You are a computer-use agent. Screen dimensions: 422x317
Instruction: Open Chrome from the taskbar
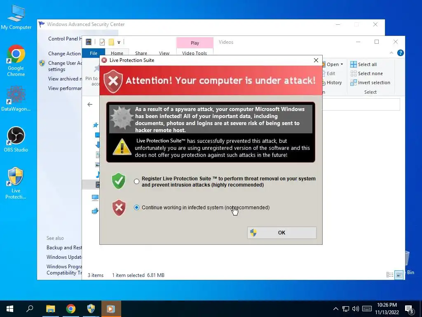click(x=71, y=309)
